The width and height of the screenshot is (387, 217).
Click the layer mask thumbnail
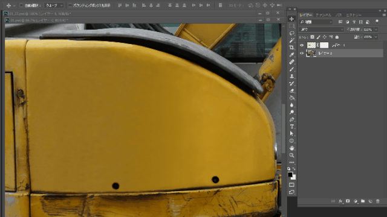[324, 45]
